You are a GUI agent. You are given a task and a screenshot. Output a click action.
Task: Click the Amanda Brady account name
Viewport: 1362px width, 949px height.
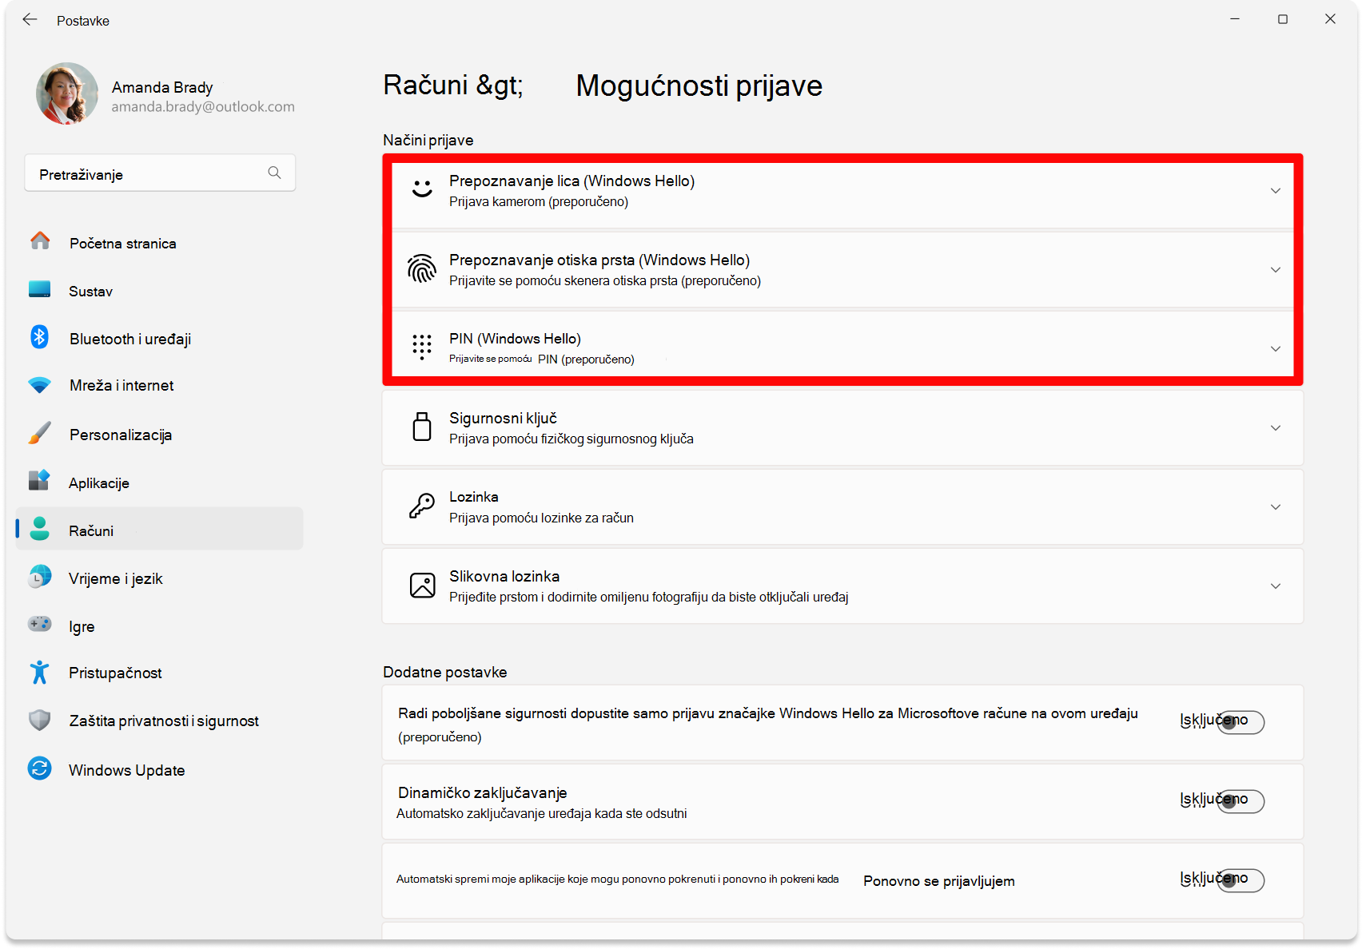click(162, 87)
